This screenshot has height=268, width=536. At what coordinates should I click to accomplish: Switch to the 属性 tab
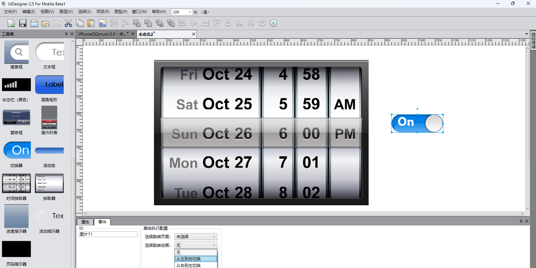(x=85, y=222)
